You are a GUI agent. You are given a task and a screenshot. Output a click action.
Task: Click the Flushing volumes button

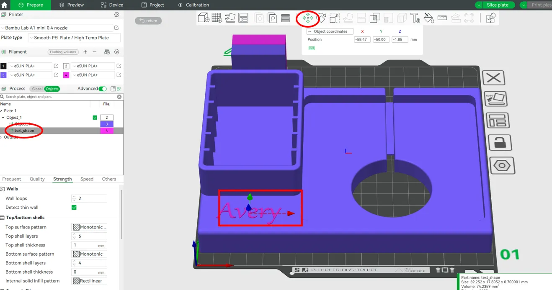63,52
